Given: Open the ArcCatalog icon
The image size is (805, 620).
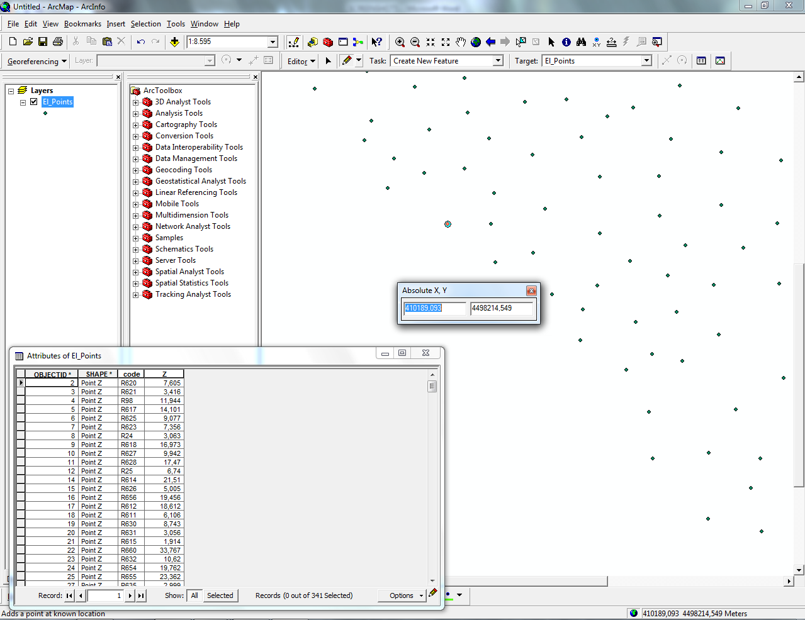Looking at the screenshot, I should [x=313, y=42].
